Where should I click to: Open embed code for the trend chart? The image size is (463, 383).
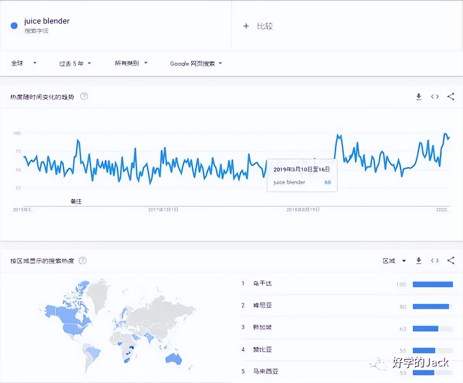coord(435,97)
